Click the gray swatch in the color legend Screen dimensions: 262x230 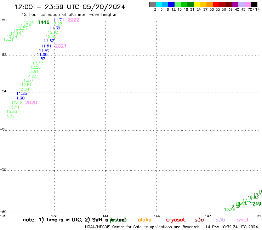pos(153,4)
